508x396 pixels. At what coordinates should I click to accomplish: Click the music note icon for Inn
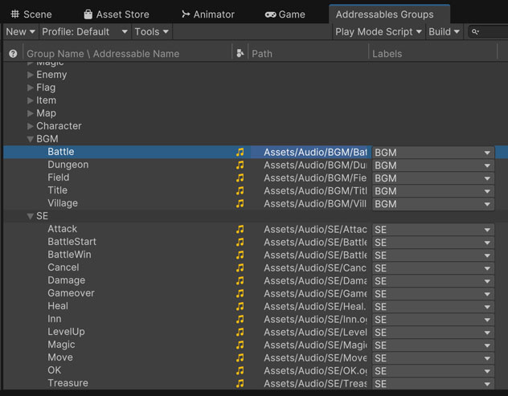coord(240,319)
